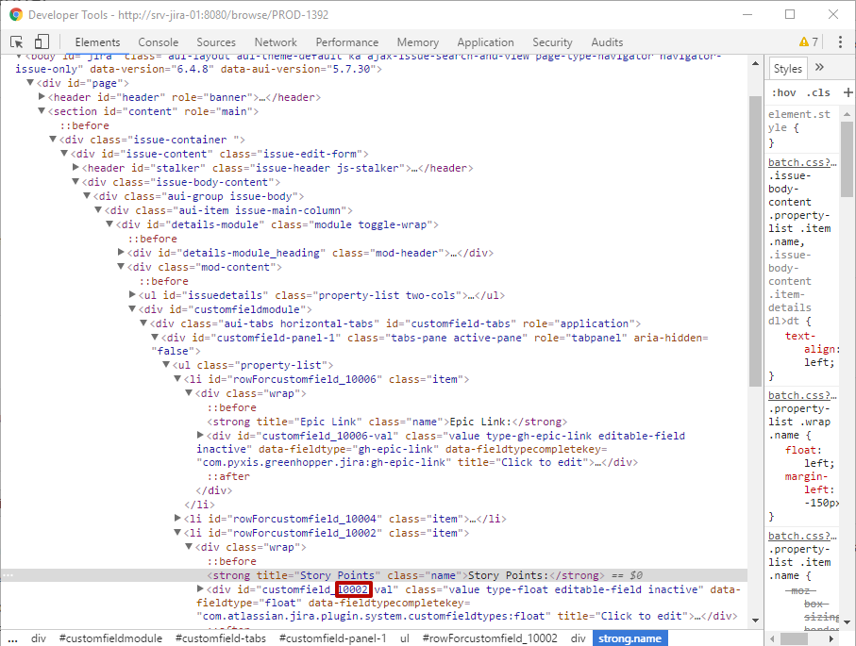Show more side panel tabs chevron
Viewport: 856px width, 646px height.
[819, 68]
